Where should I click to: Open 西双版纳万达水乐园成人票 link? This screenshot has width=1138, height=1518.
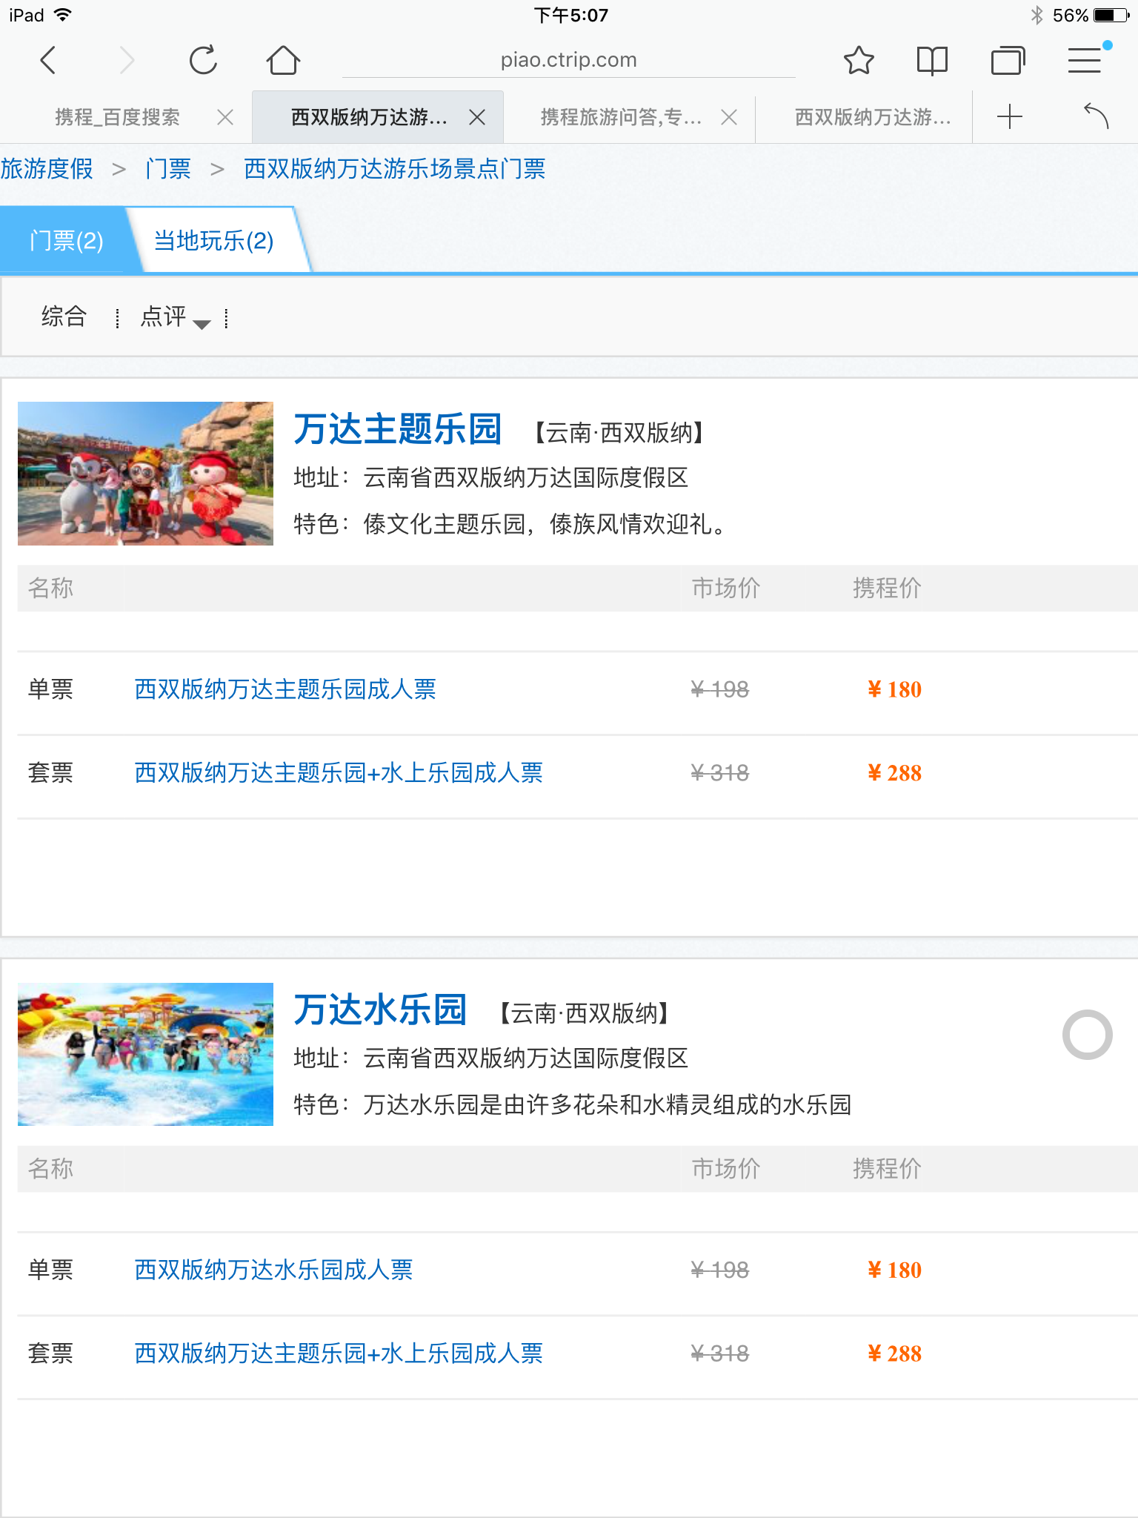point(273,1270)
